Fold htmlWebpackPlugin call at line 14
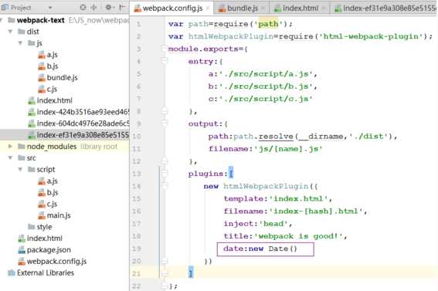The height and width of the screenshot is (291, 438). tap(164, 186)
